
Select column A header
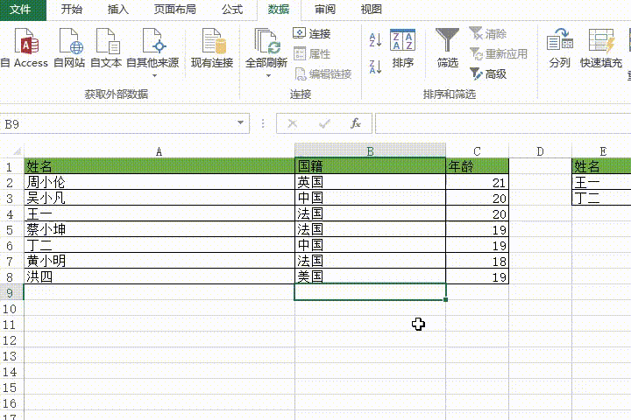coord(159,151)
